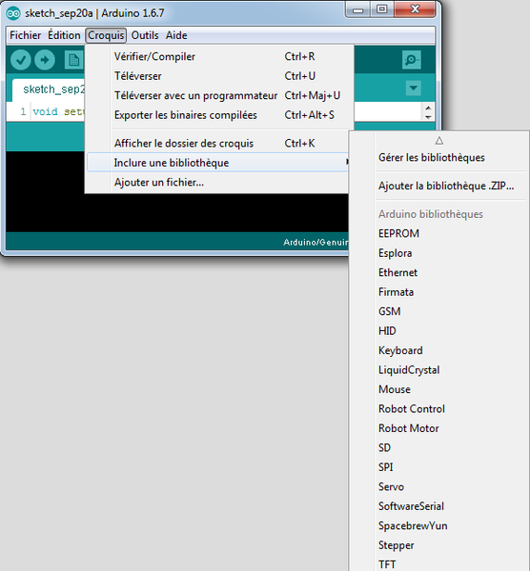Select Téléverser avec un programmateur

pos(219,95)
